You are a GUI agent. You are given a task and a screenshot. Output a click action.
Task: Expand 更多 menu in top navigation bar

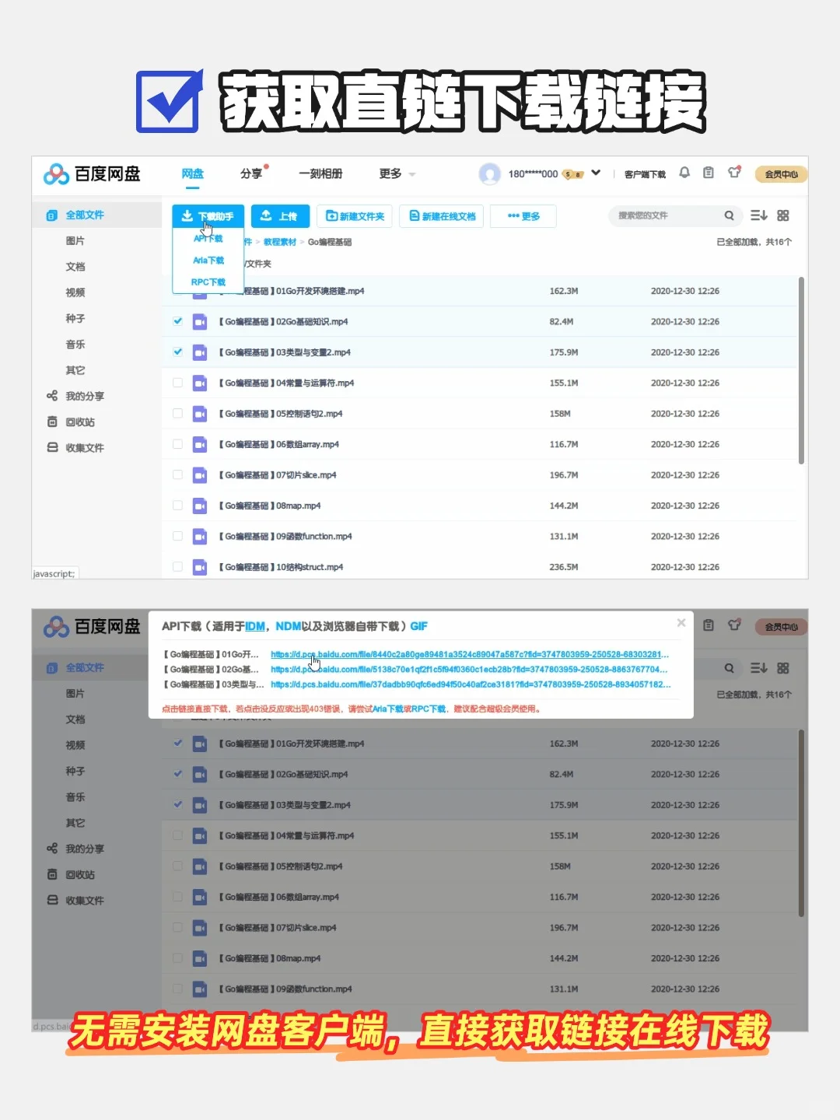tap(397, 173)
